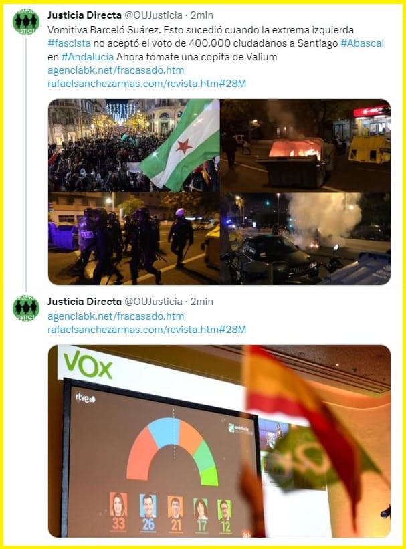Screen dimensions: 406x549
Task: Open VOX election results screen image
Action: click(x=219, y=441)
